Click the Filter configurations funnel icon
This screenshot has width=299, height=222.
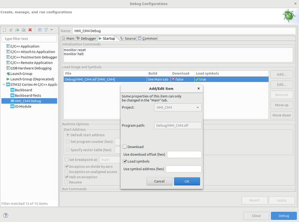(x=46, y=30)
